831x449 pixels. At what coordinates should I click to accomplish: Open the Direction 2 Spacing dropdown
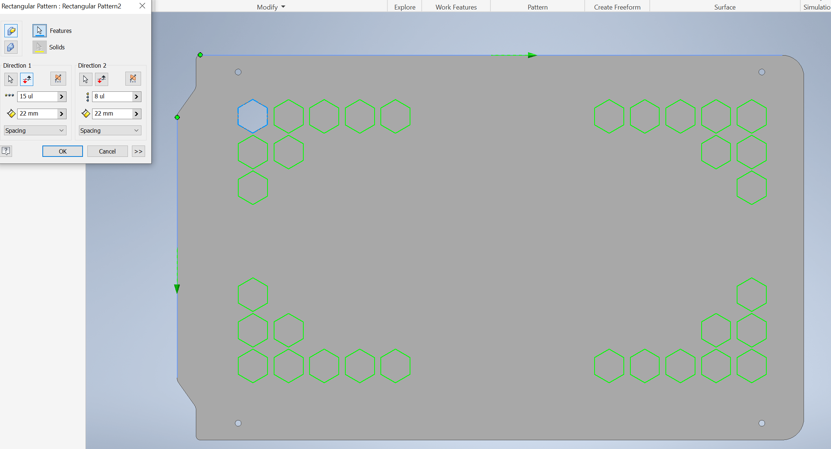(110, 130)
